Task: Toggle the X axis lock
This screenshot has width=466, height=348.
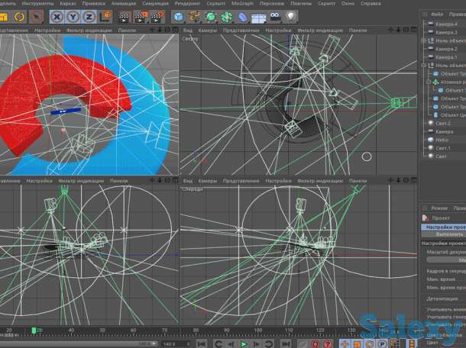Action: (x=57, y=16)
